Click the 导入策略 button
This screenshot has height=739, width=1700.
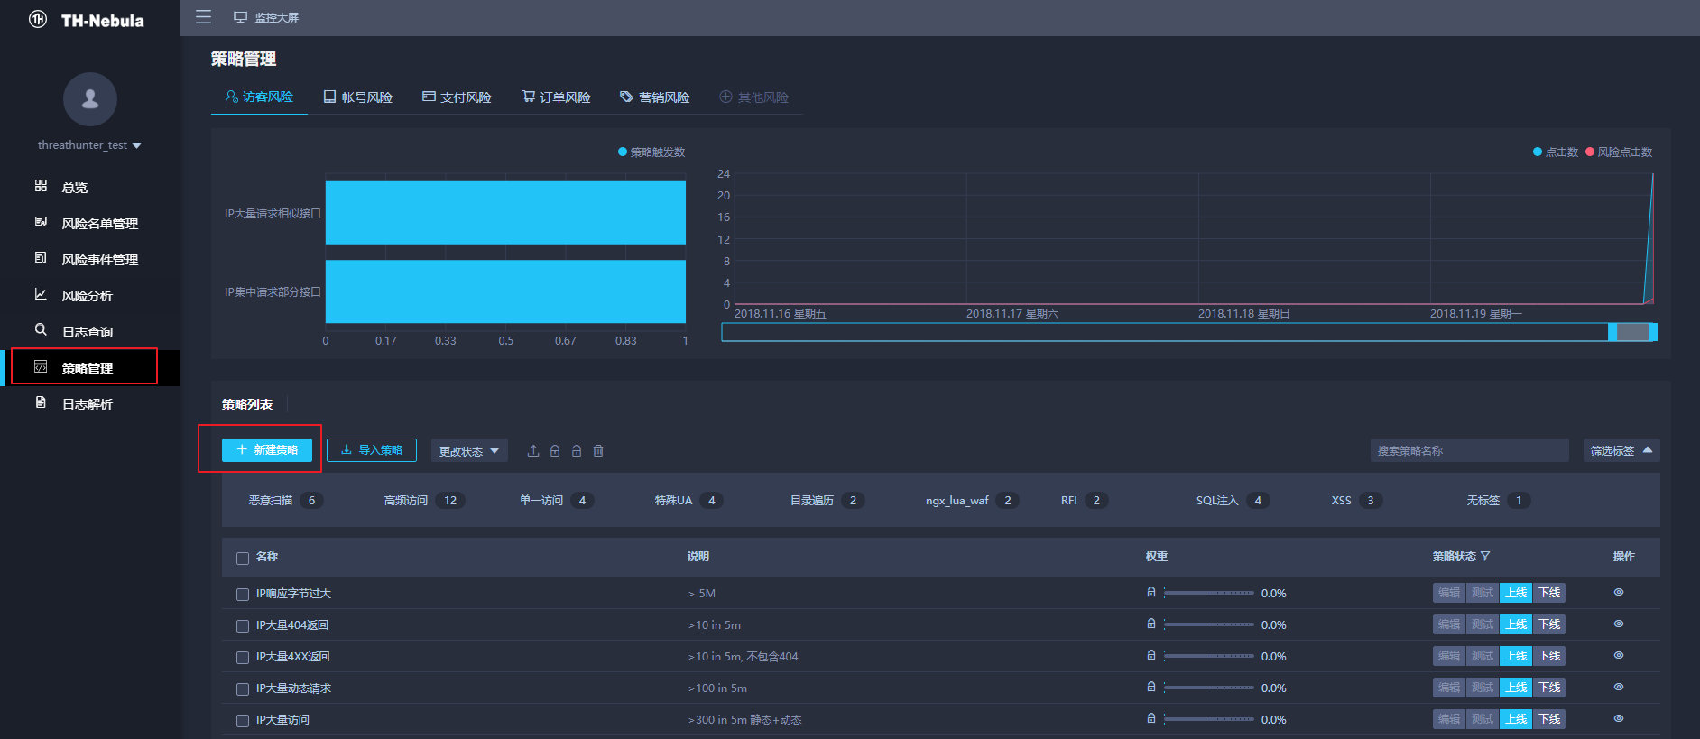[x=372, y=450]
